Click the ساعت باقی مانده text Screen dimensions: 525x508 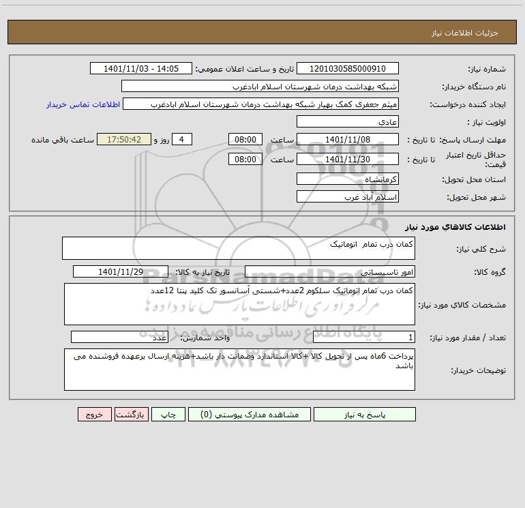pos(63,140)
